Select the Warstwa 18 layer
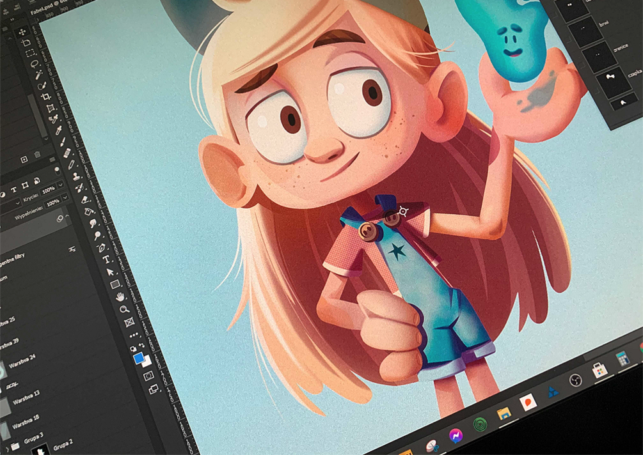Viewport: 643px width, 455px height. click(26, 422)
